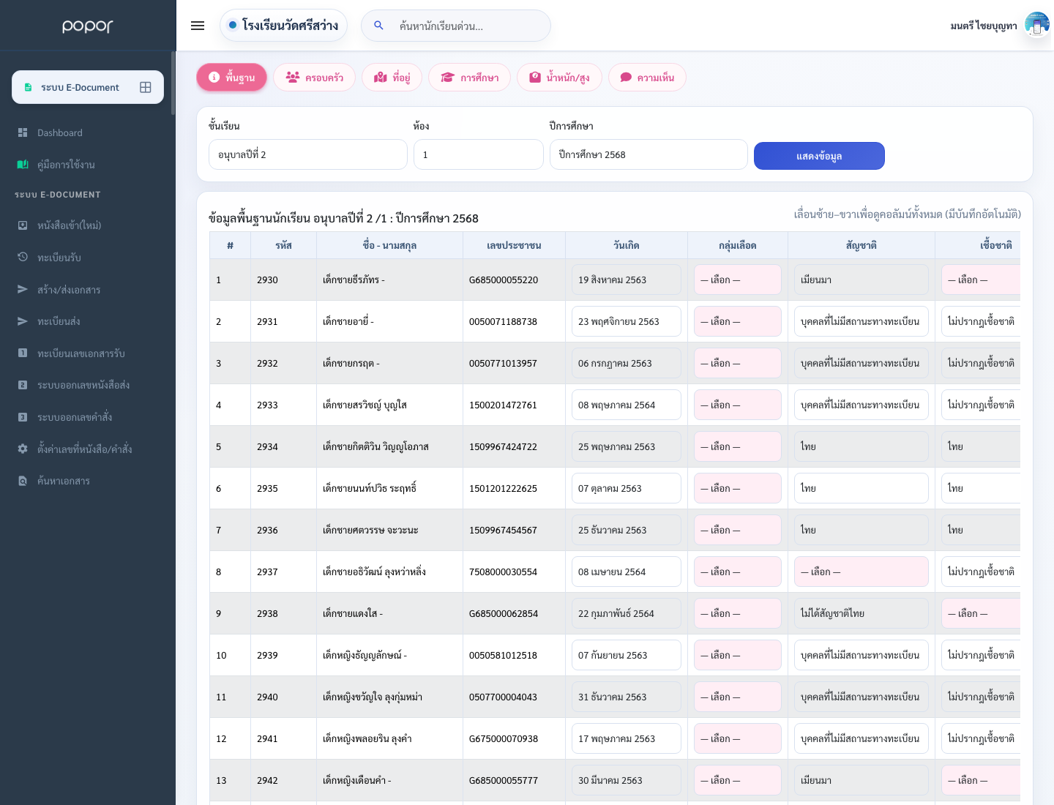Click ID number G685000062854
This screenshot has height=805, width=1054.
coord(504,613)
